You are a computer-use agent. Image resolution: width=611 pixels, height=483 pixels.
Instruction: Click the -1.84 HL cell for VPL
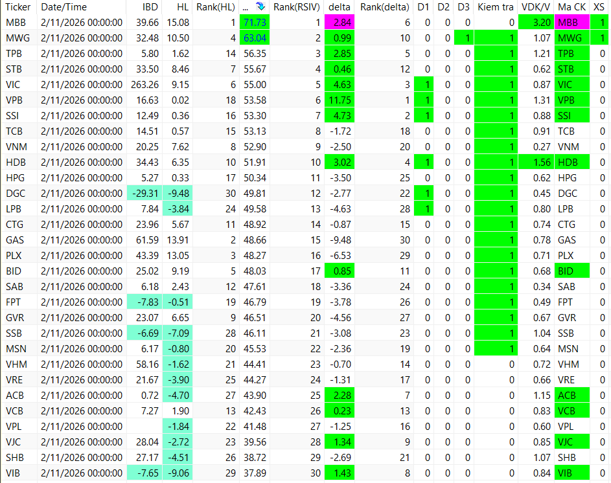coord(178,427)
